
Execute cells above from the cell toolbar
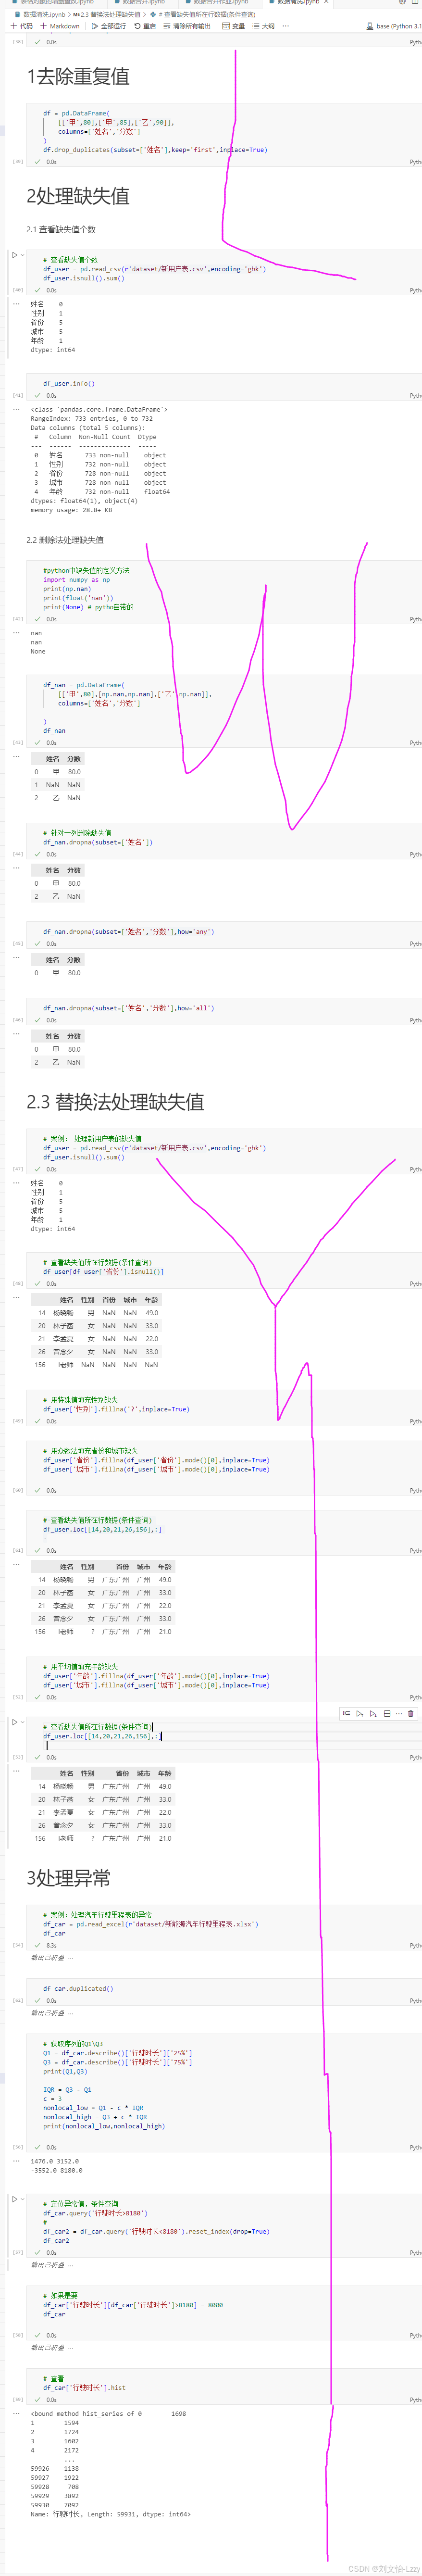[359, 1713]
